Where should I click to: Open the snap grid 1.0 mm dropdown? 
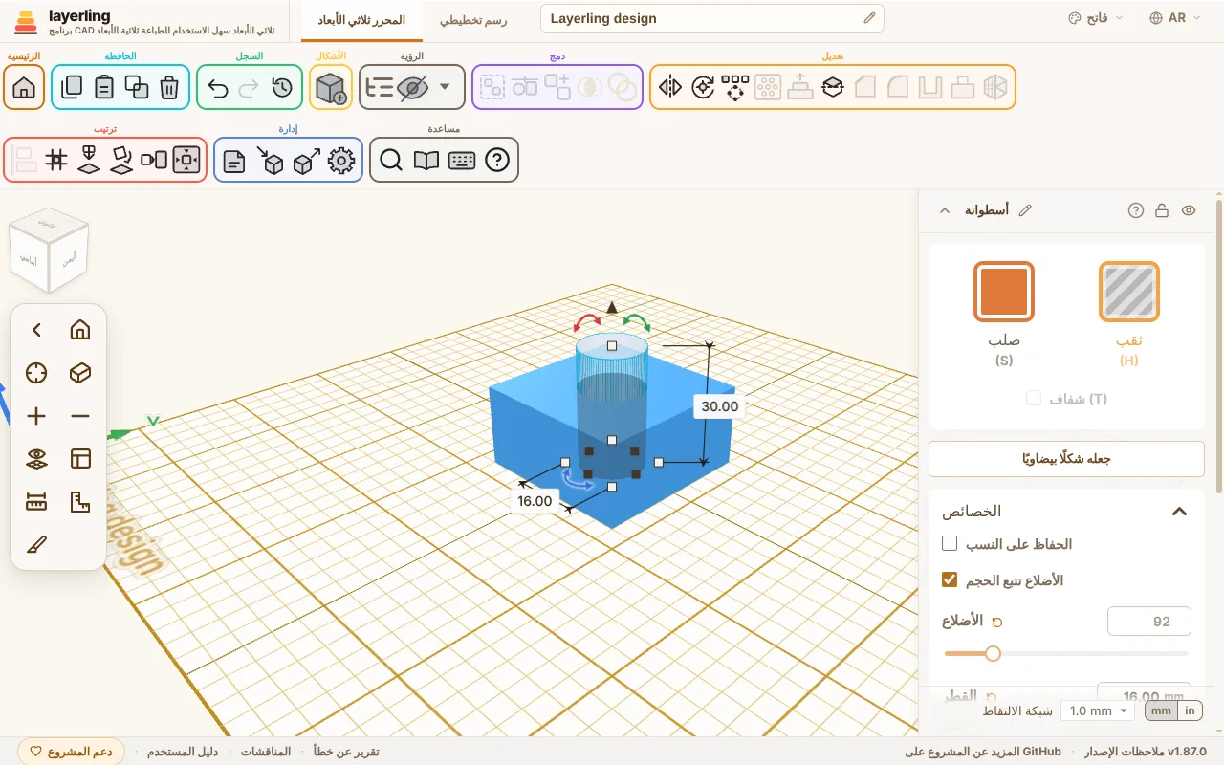(1097, 710)
